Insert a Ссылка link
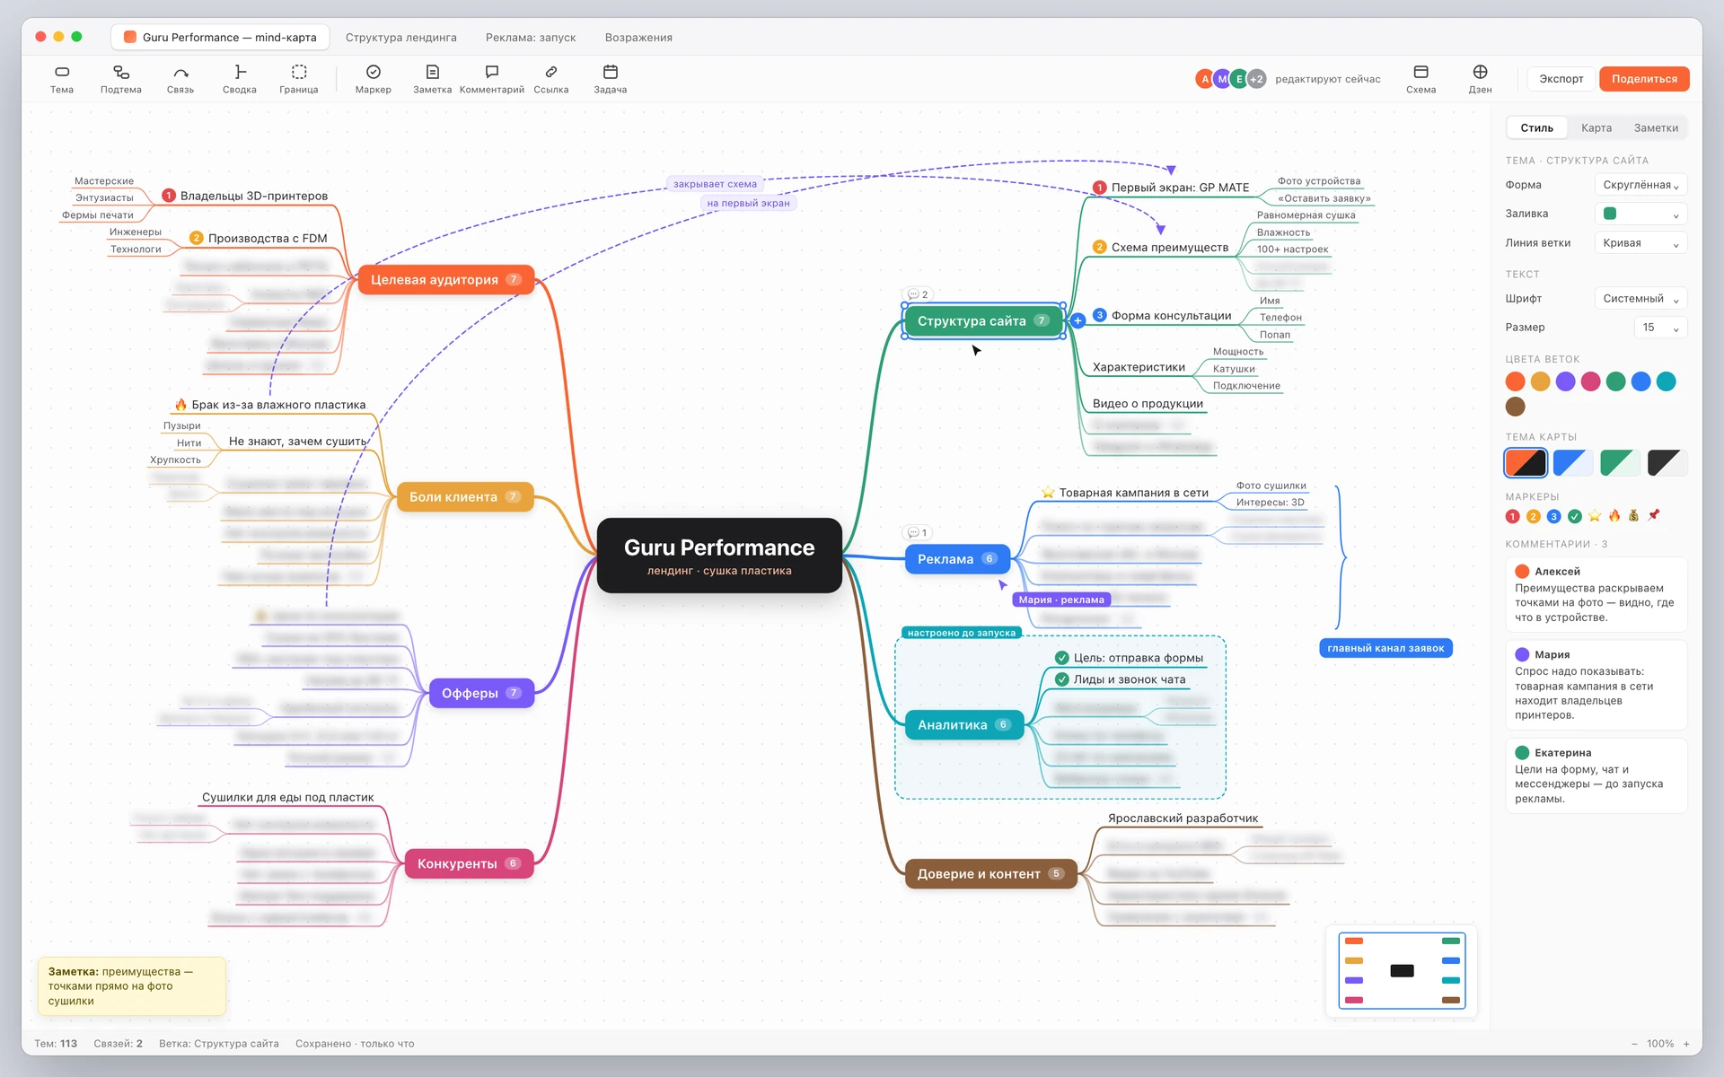The width and height of the screenshot is (1724, 1077). coord(551,79)
